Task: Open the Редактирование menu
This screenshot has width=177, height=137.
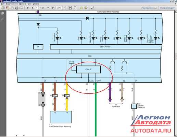Action: click(12, 4)
